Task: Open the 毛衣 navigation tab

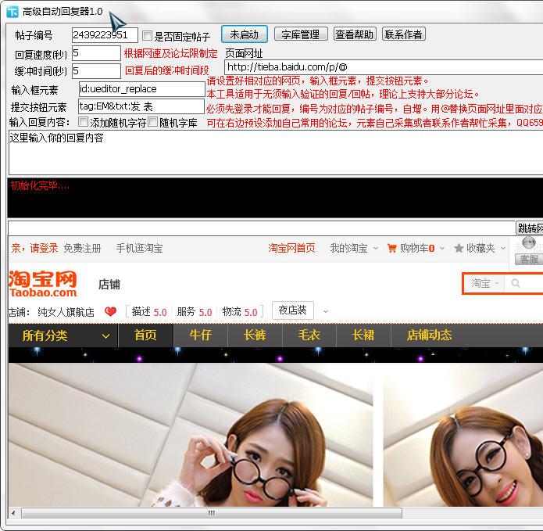Action: (x=309, y=335)
